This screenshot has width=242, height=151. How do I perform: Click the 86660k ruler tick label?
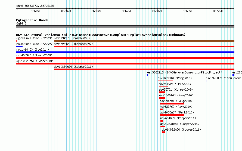96,11
